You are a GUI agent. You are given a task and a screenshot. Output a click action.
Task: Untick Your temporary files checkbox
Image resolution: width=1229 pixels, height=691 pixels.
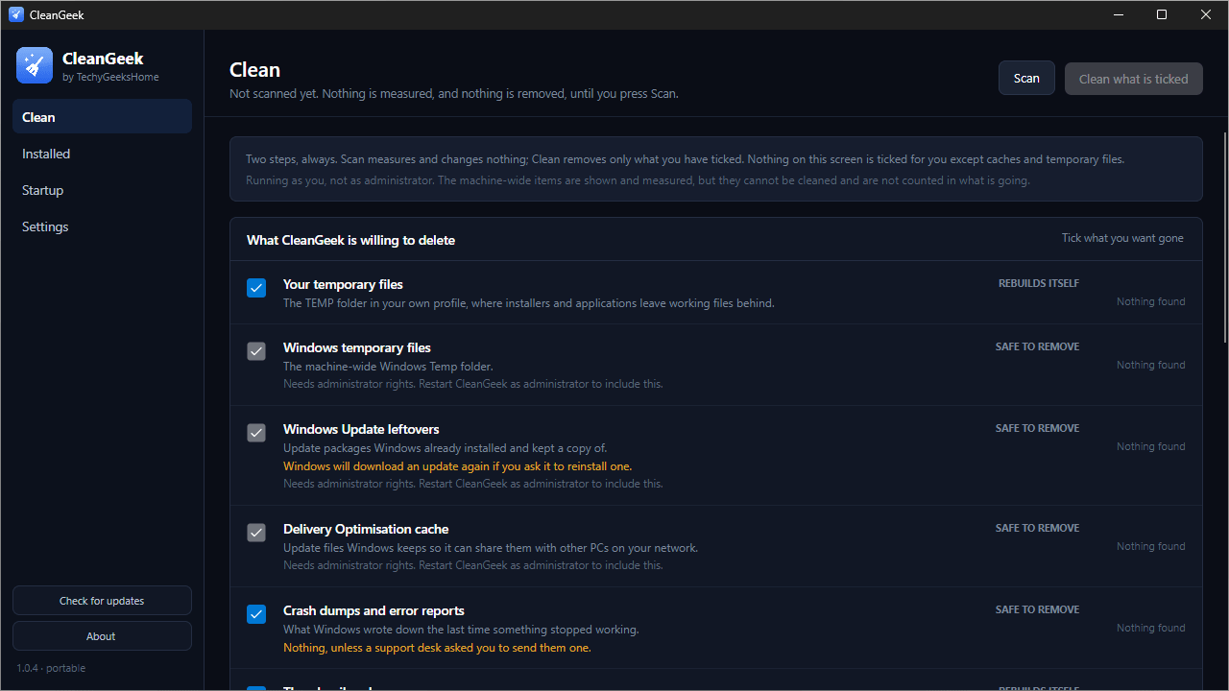256,288
